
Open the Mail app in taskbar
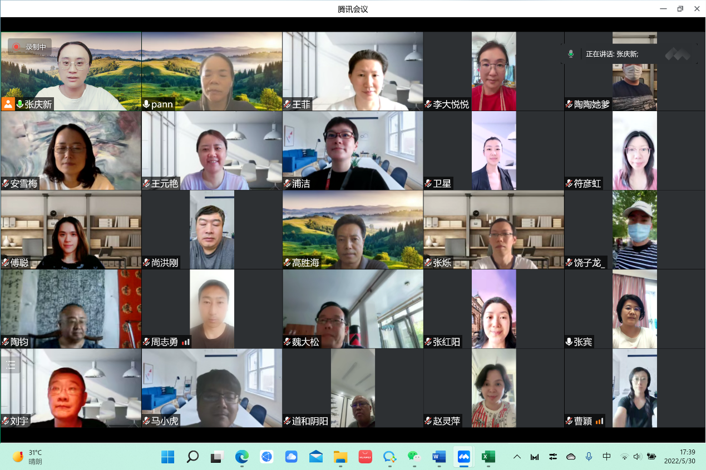pyautogui.click(x=316, y=457)
